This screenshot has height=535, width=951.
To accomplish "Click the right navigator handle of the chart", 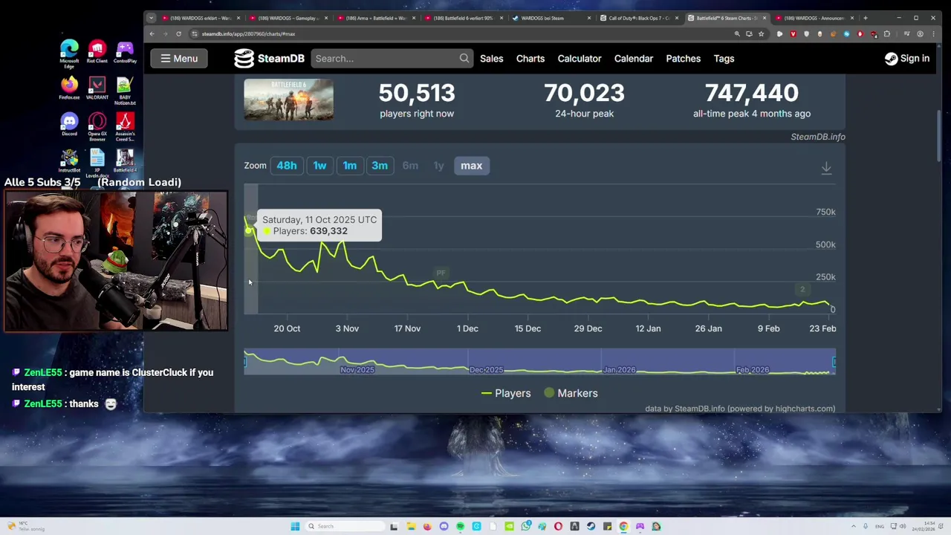I will pos(834,362).
